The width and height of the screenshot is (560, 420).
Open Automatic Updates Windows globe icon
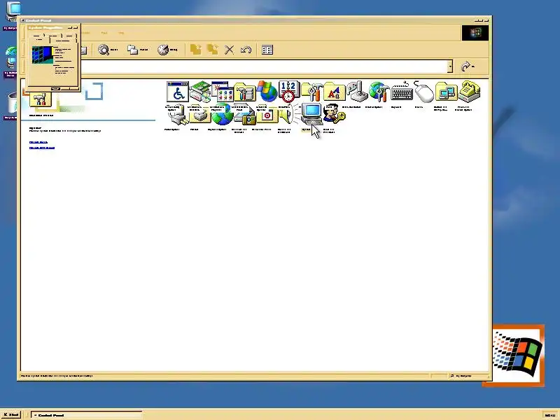click(267, 92)
